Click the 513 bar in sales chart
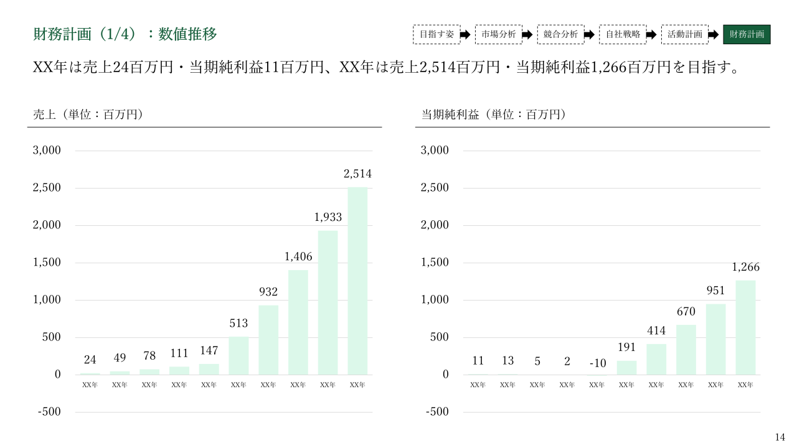The height and width of the screenshot is (448, 797). point(238,355)
